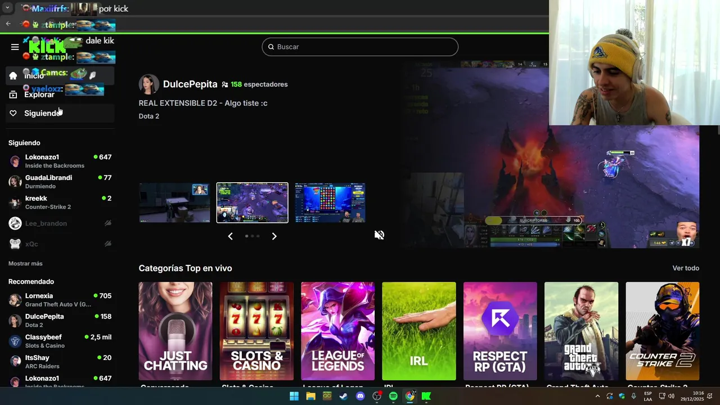Open the Dota 2 category link under title
The height and width of the screenshot is (405, 720).
click(x=149, y=116)
